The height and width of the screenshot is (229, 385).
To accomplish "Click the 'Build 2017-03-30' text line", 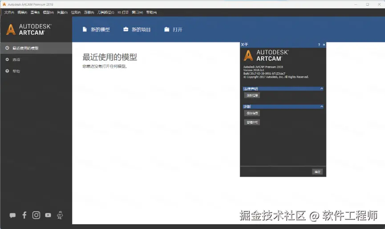I will [264, 74].
